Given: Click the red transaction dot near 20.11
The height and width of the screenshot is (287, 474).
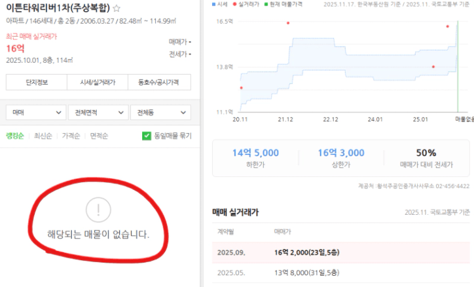Looking at the screenshot, I should [x=241, y=88].
